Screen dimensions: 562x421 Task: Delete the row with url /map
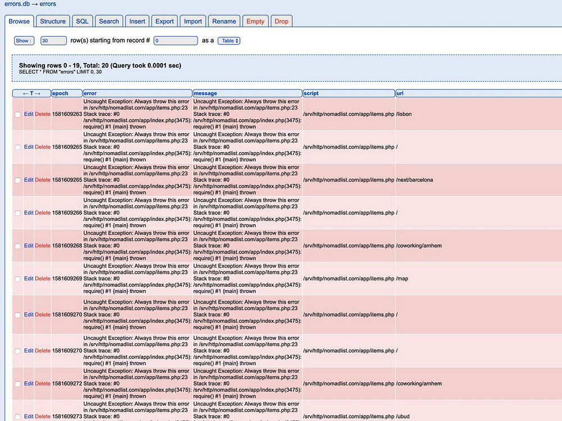pos(43,279)
